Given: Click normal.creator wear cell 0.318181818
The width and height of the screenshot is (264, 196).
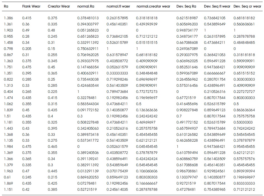Looking at the screenshot, I should 147,18.
